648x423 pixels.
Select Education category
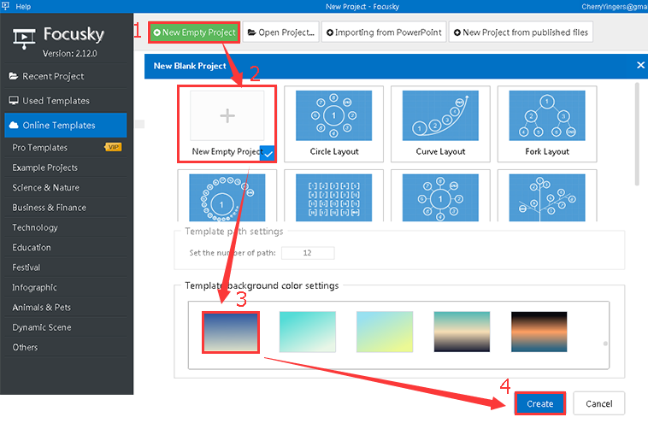pyautogui.click(x=66, y=248)
